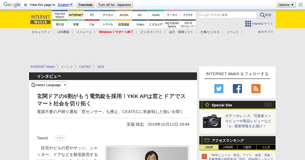The width and height of the screenshot is (305, 160).
Task: Click the INTERNET Watch site logo
Action: [x=40, y=19]
